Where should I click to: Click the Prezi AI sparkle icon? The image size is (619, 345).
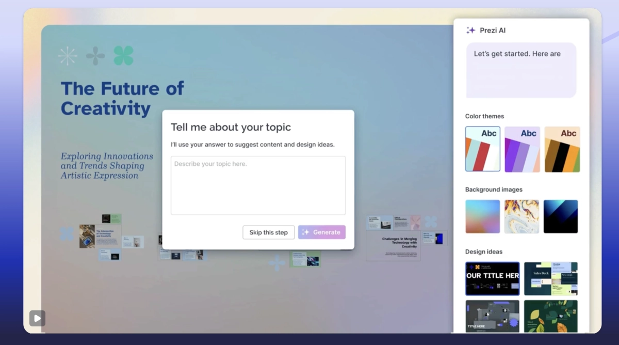point(470,30)
